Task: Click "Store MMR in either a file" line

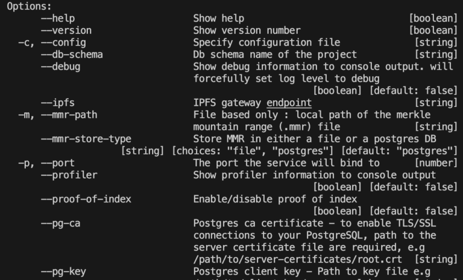Action: coord(315,139)
